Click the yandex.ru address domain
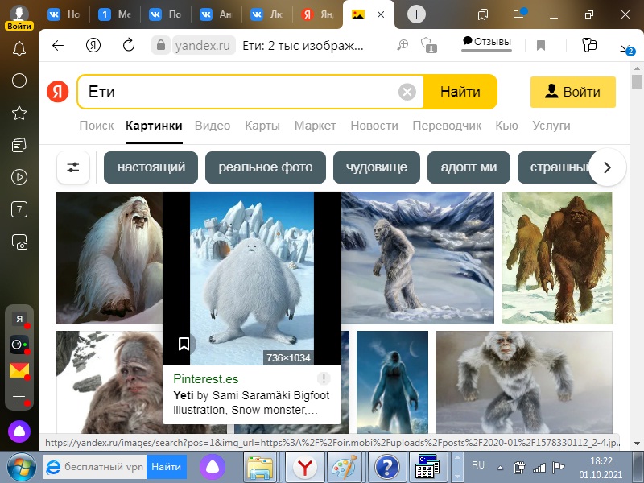Image resolution: width=644 pixels, height=483 pixels. pyautogui.click(x=204, y=46)
